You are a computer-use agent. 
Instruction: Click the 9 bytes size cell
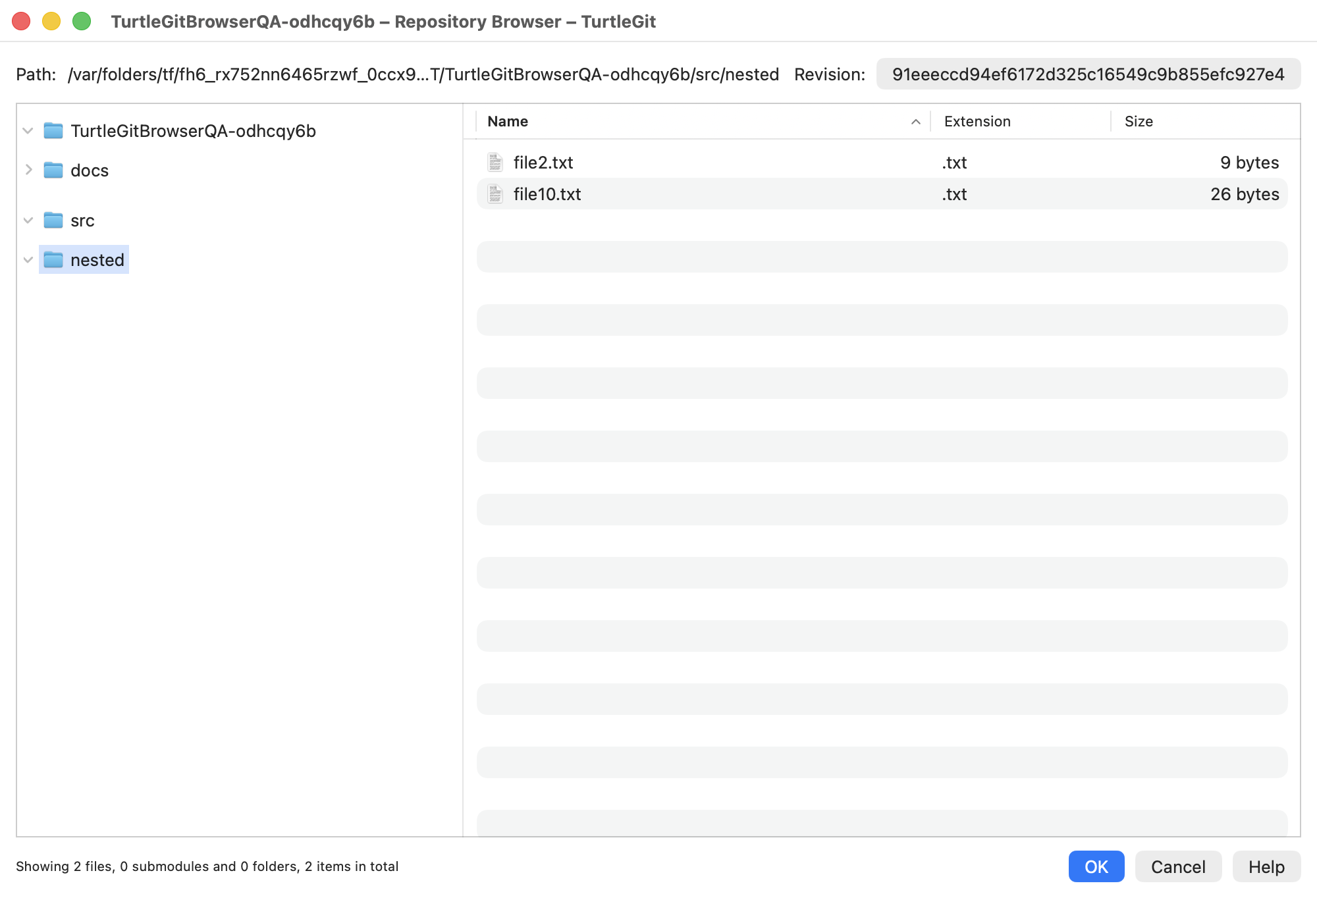[1249, 163]
